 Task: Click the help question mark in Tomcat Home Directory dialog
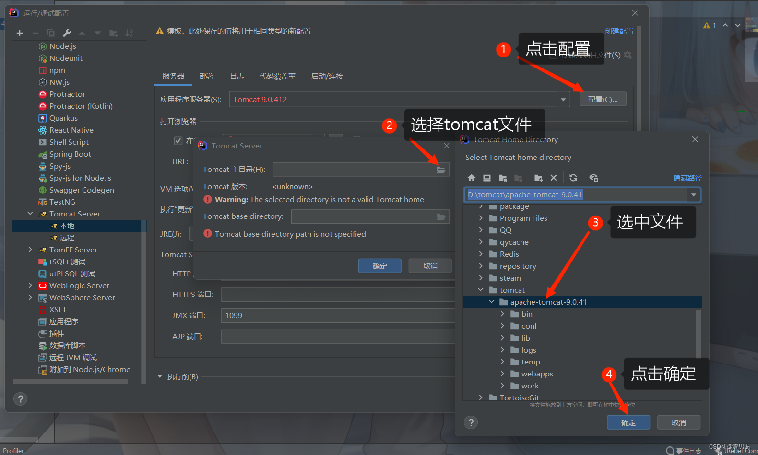tap(471, 422)
